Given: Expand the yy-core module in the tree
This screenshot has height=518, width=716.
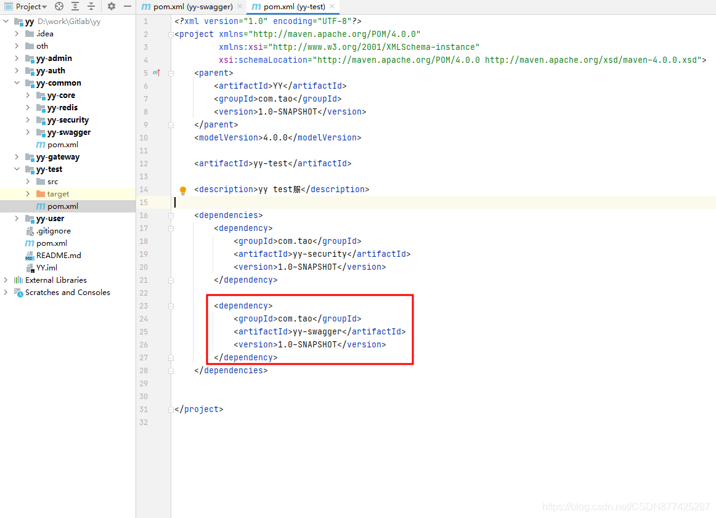Looking at the screenshot, I should click(28, 95).
